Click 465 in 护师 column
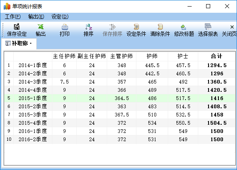237x170 pixels. tap(152, 82)
